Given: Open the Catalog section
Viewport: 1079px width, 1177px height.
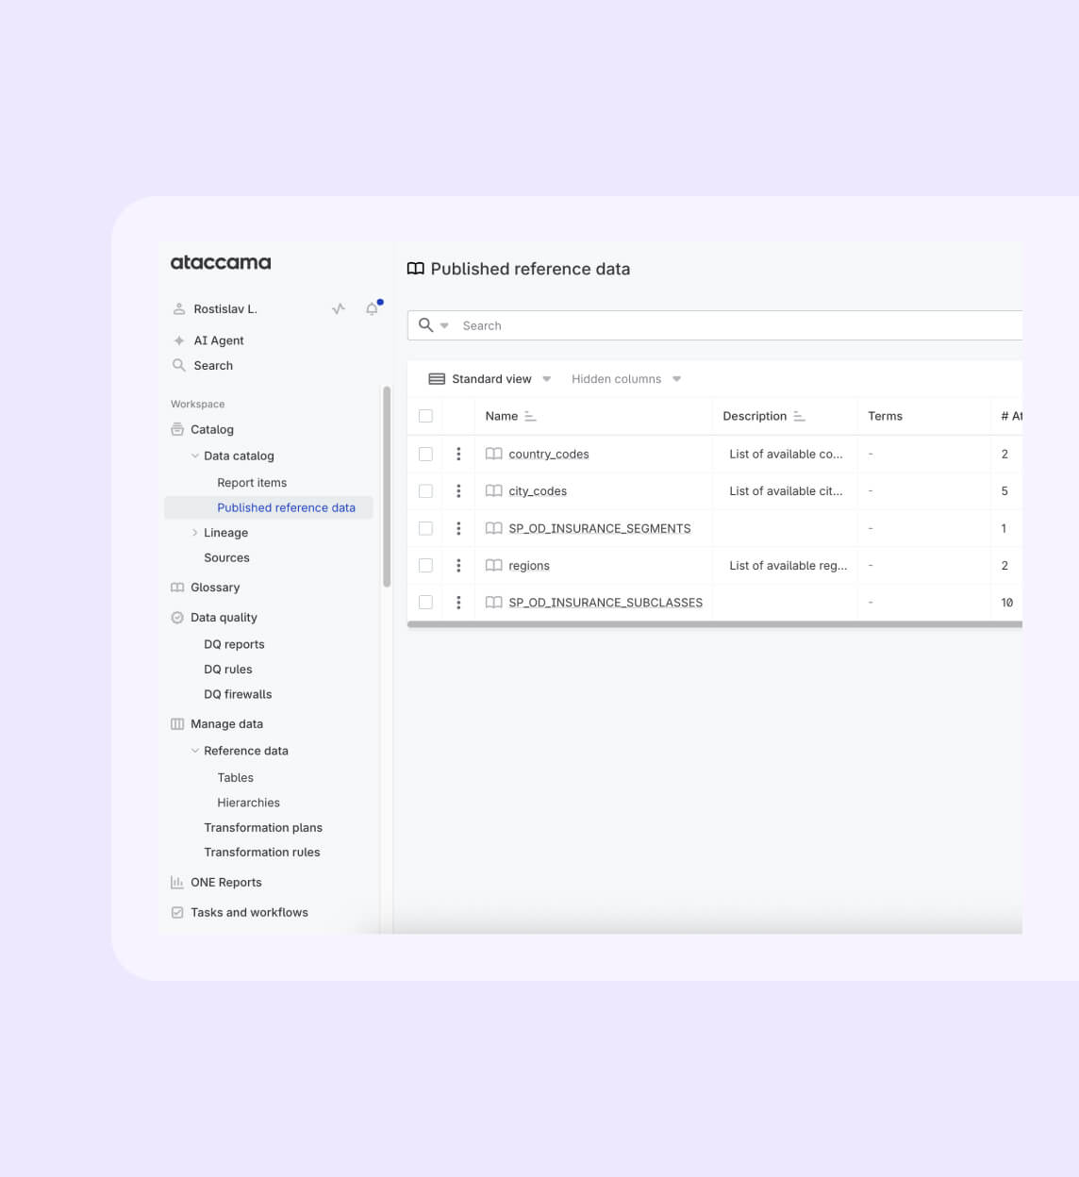Looking at the screenshot, I should pos(212,430).
